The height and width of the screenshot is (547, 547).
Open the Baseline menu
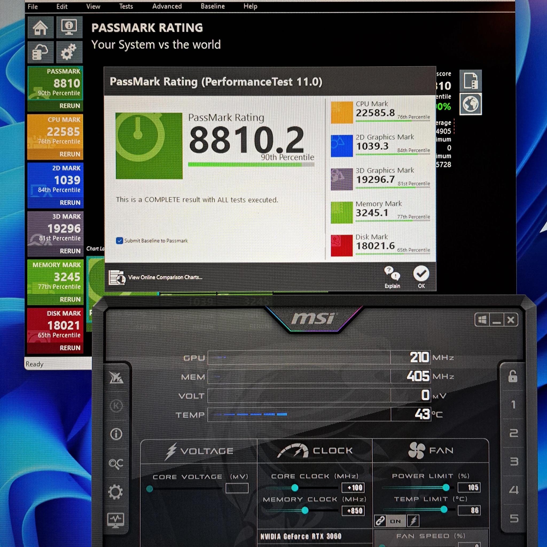point(213,6)
